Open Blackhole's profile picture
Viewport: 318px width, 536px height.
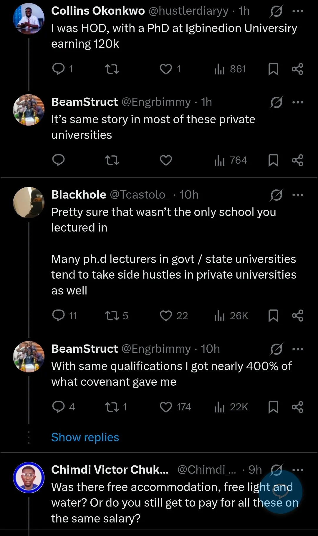tap(29, 202)
